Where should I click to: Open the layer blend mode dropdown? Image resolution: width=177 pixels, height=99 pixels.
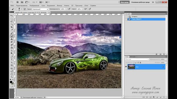coord(137,59)
